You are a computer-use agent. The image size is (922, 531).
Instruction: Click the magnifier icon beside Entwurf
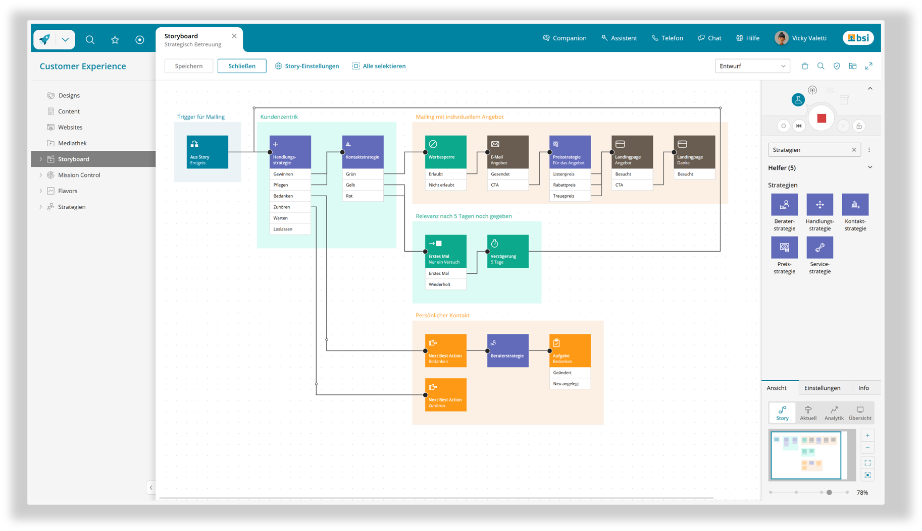tap(821, 66)
